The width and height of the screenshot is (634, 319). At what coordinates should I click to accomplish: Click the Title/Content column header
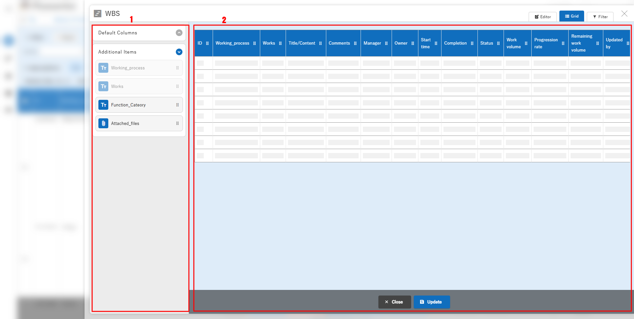pyautogui.click(x=306, y=43)
